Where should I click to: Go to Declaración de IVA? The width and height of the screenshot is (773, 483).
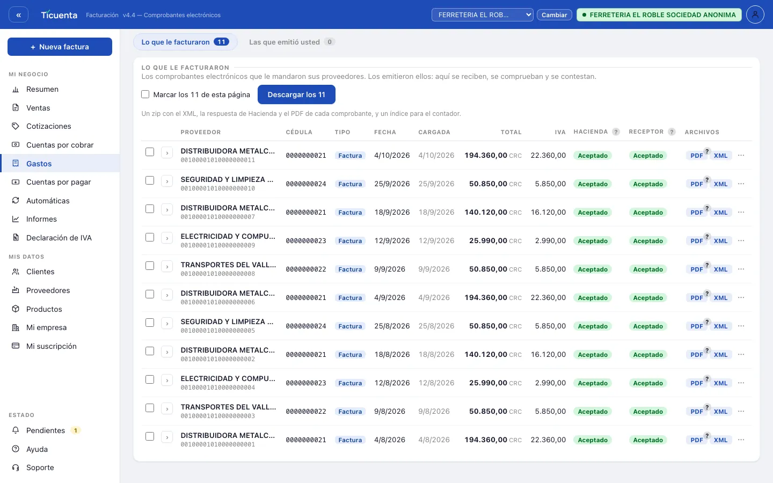point(60,238)
